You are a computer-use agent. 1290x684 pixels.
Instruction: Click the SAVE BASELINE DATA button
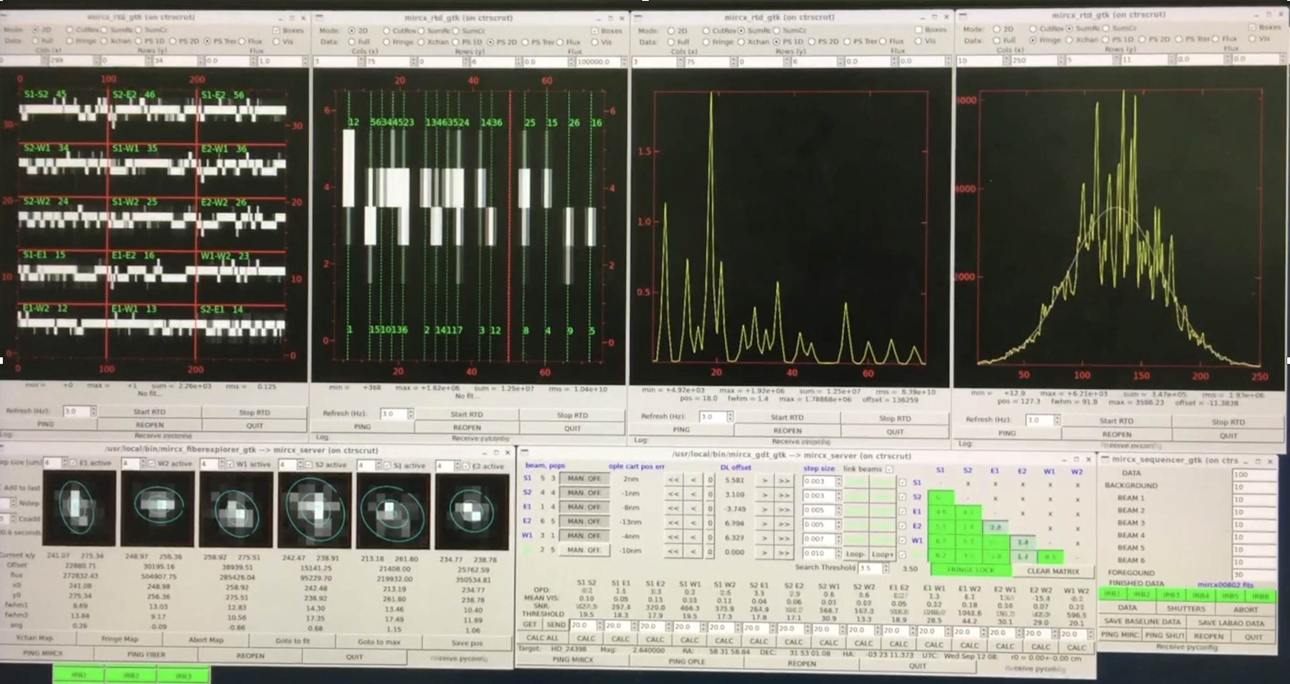1142,621
